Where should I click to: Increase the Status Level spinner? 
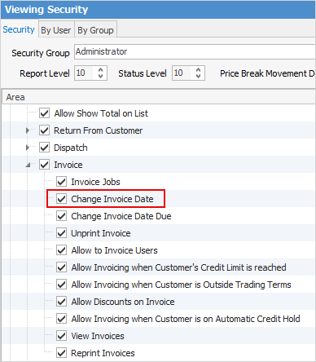click(x=199, y=69)
